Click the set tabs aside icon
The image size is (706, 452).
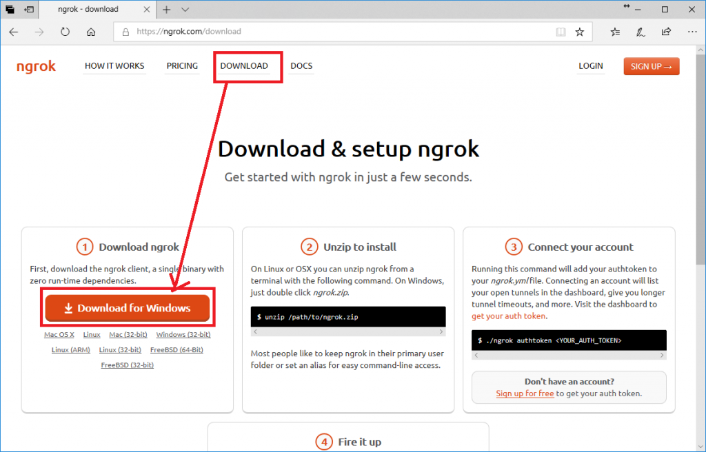tap(29, 10)
